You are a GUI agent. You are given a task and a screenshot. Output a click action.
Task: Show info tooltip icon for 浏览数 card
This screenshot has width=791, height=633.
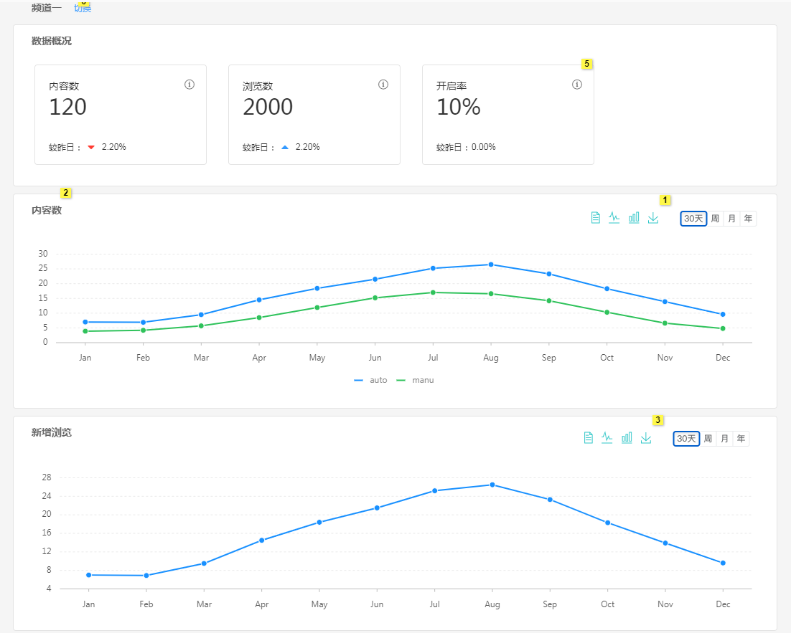click(x=383, y=84)
